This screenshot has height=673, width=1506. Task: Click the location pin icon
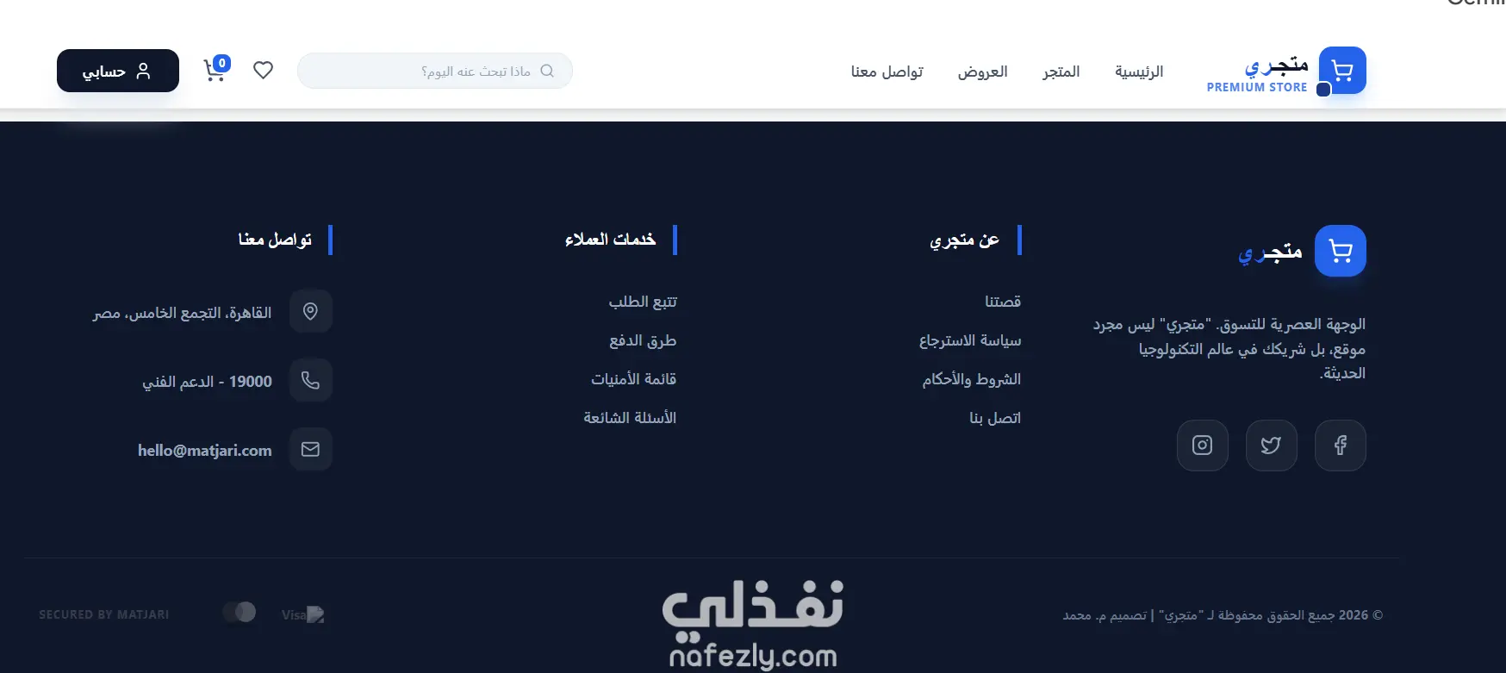[311, 311]
